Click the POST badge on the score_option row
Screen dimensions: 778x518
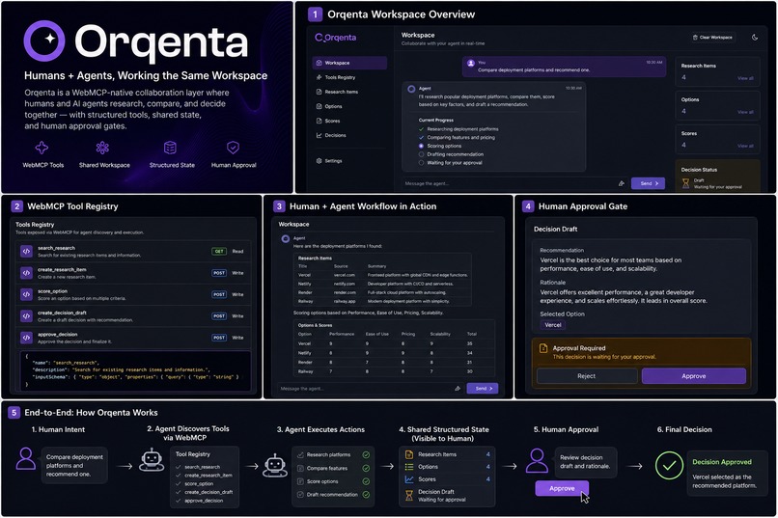pyautogui.click(x=219, y=294)
